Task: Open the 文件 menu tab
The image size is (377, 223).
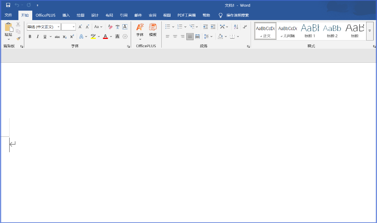Action: (x=8, y=15)
